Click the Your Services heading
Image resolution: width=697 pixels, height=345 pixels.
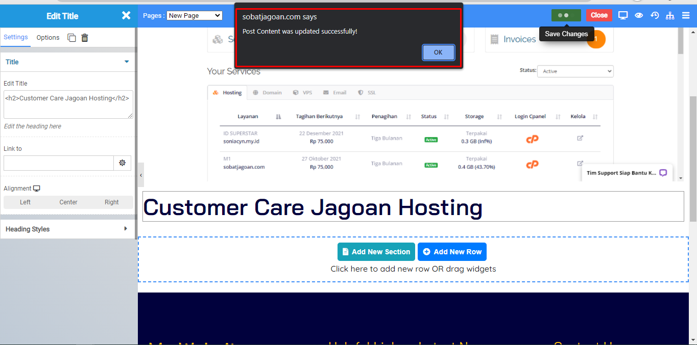(234, 71)
